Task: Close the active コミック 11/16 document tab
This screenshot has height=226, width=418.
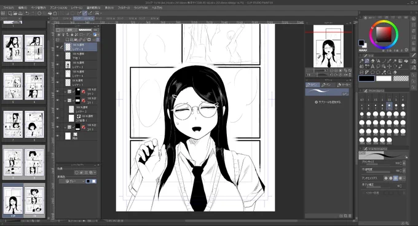Action: pyautogui.click(x=92, y=18)
